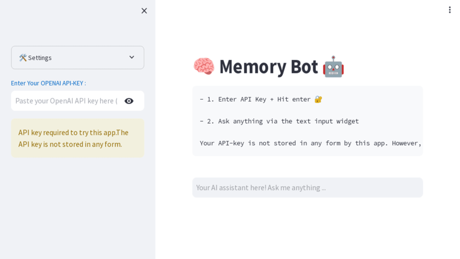
Task: Open the Settings expander by its label
Action: [40, 58]
